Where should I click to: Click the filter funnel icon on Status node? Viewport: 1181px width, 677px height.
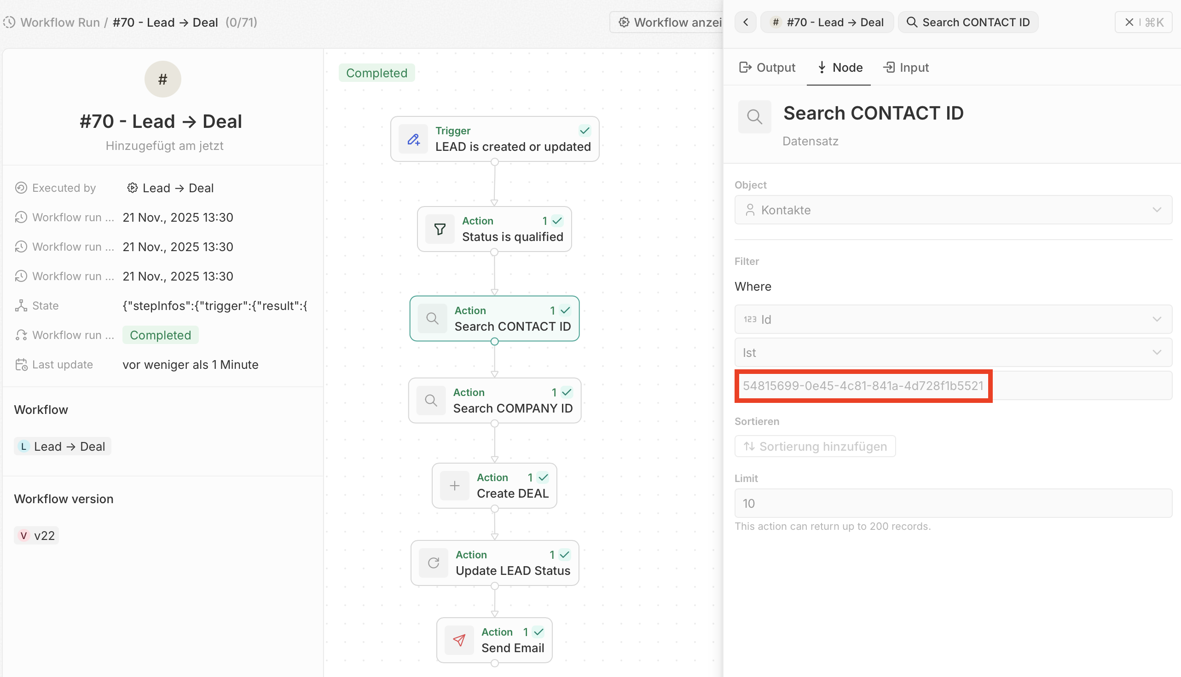click(x=440, y=229)
